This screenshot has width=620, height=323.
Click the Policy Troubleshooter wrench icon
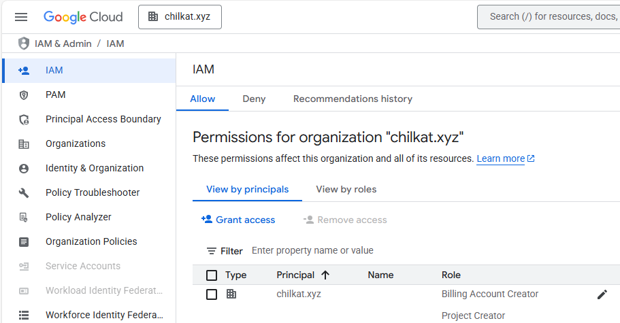[x=24, y=193]
